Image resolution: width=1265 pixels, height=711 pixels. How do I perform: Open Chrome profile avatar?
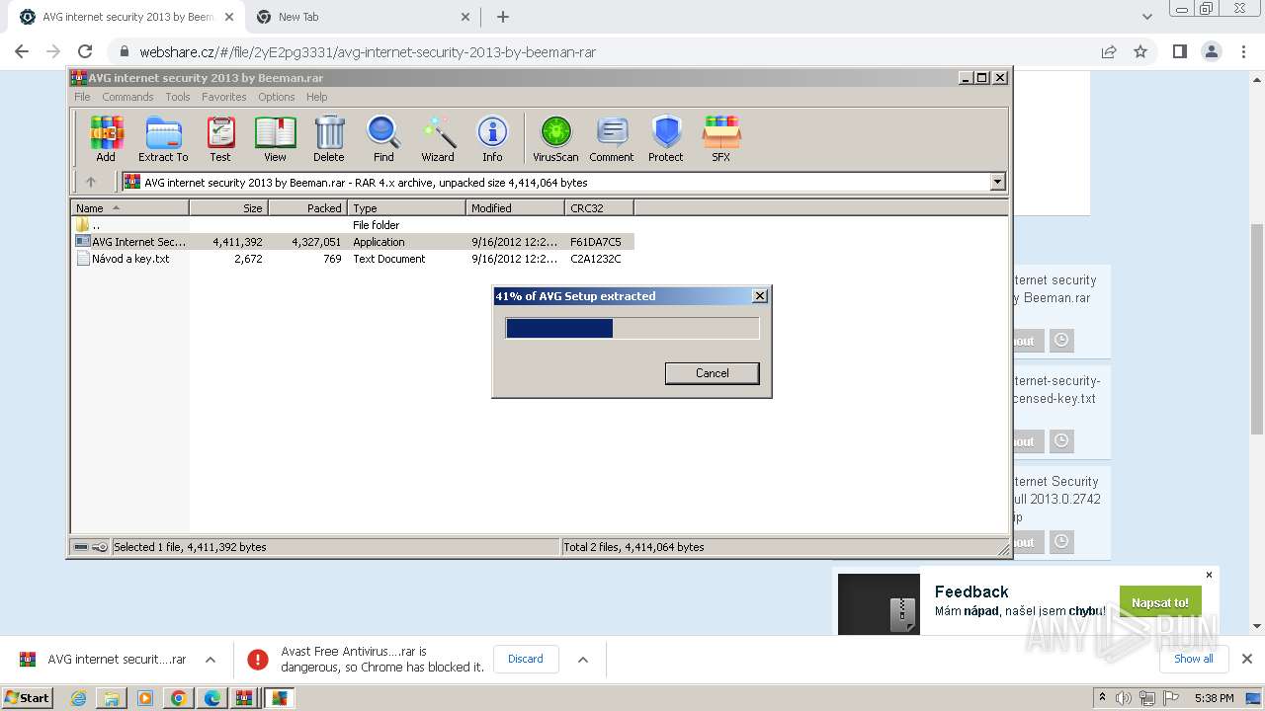(1211, 51)
